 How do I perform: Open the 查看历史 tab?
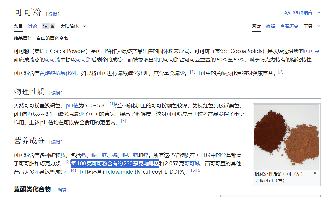tap(289, 26)
